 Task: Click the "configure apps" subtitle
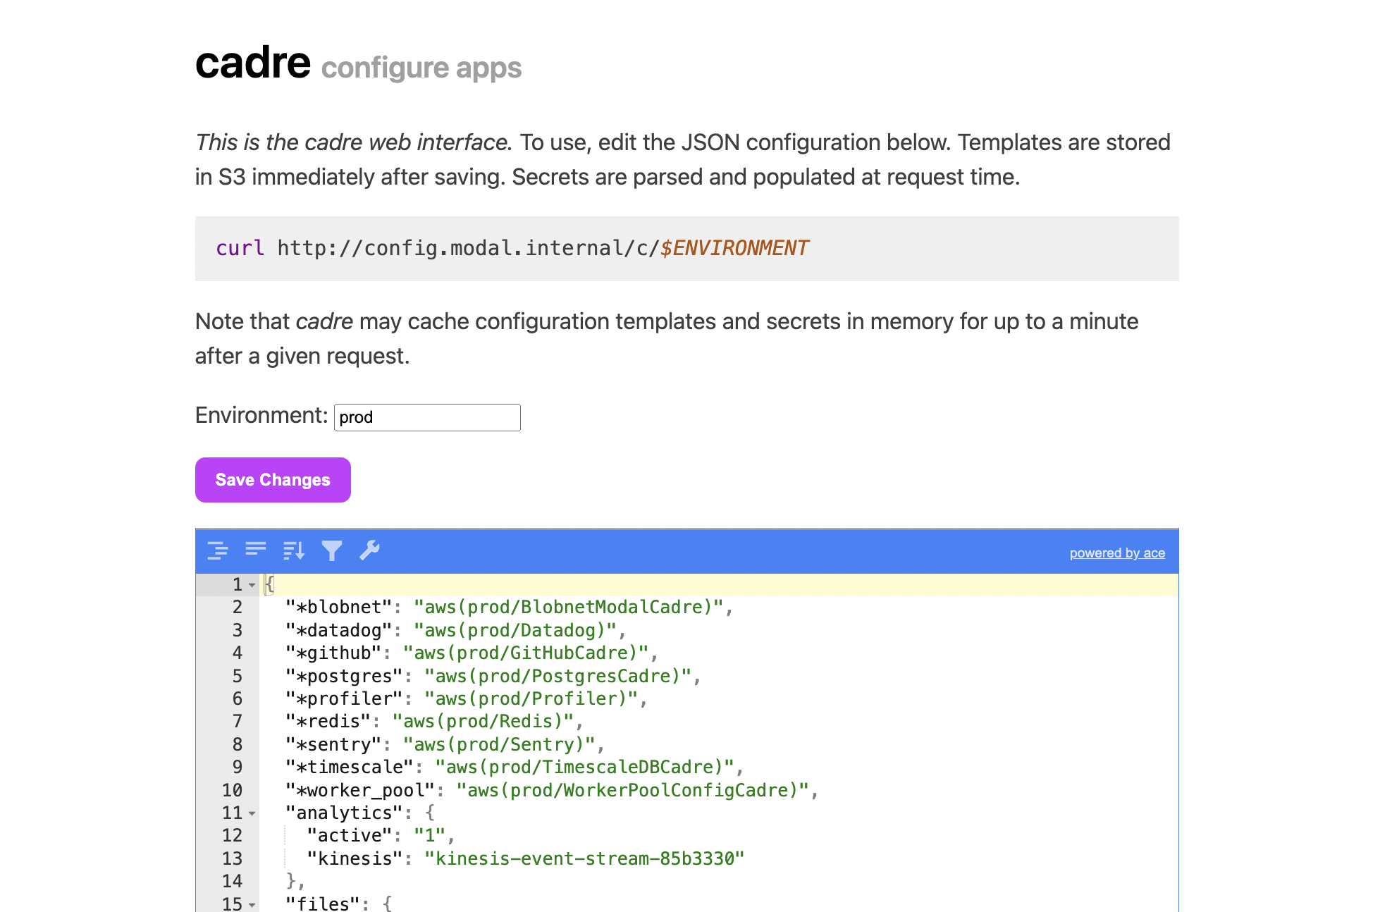[421, 68]
